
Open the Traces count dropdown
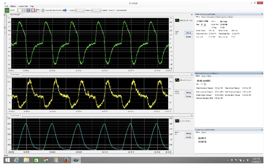pos(100,10)
